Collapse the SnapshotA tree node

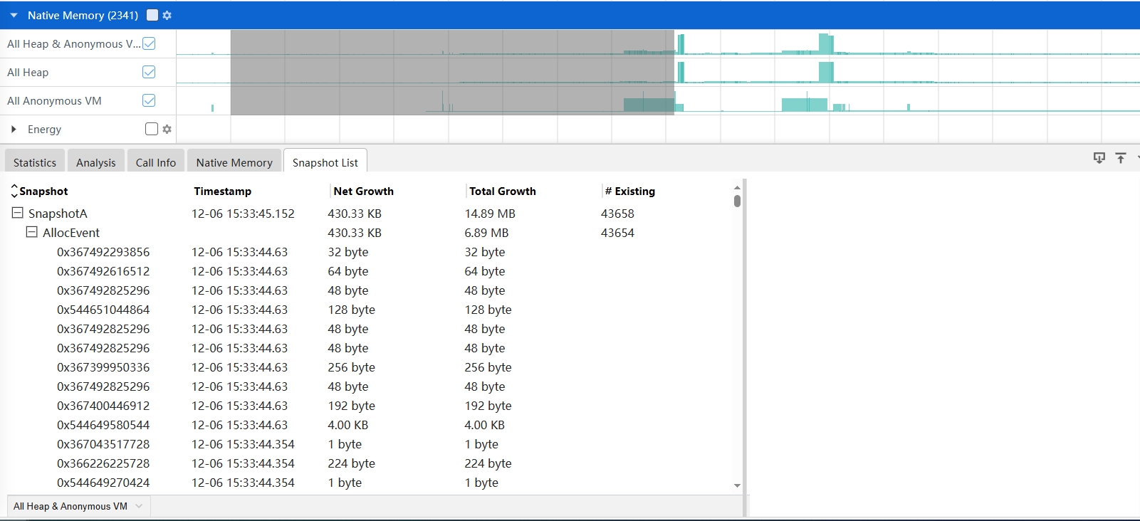tap(18, 213)
